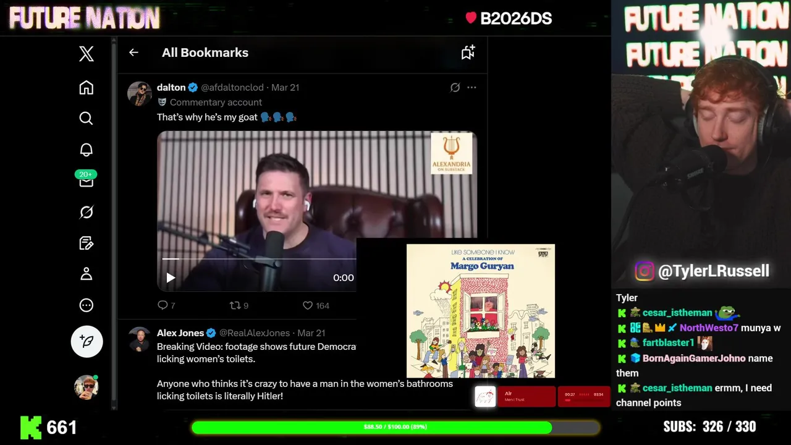Open the Notifications bell icon
This screenshot has width=791, height=445.
tap(87, 150)
